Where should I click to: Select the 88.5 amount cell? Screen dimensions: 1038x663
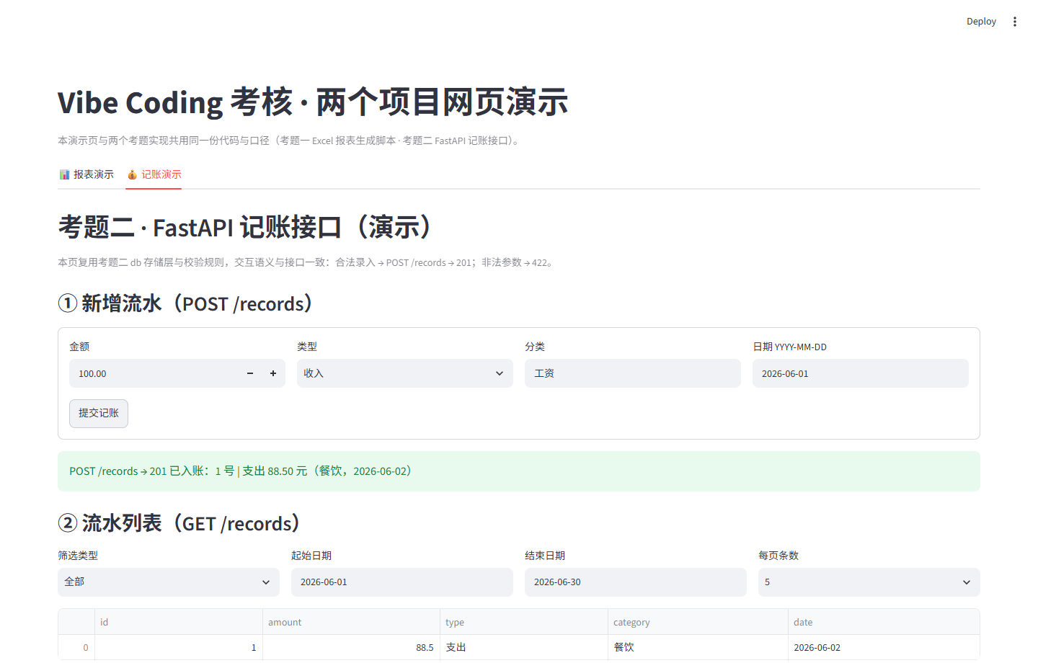point(351,647)
